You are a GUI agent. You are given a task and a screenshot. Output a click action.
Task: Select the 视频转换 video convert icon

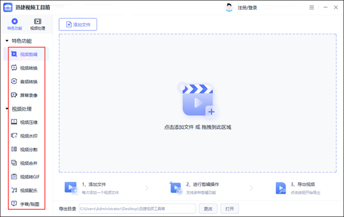tap(14, 68)
